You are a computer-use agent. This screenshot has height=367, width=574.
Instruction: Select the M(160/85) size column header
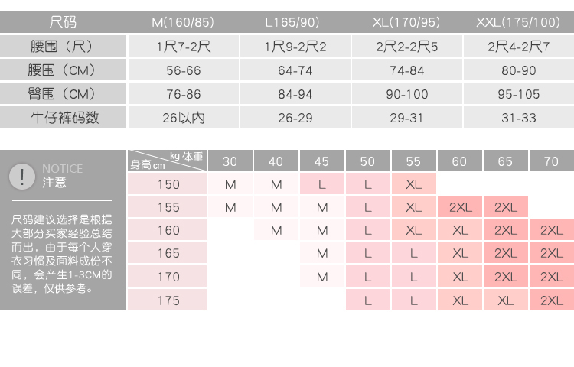tap(183, 22)
